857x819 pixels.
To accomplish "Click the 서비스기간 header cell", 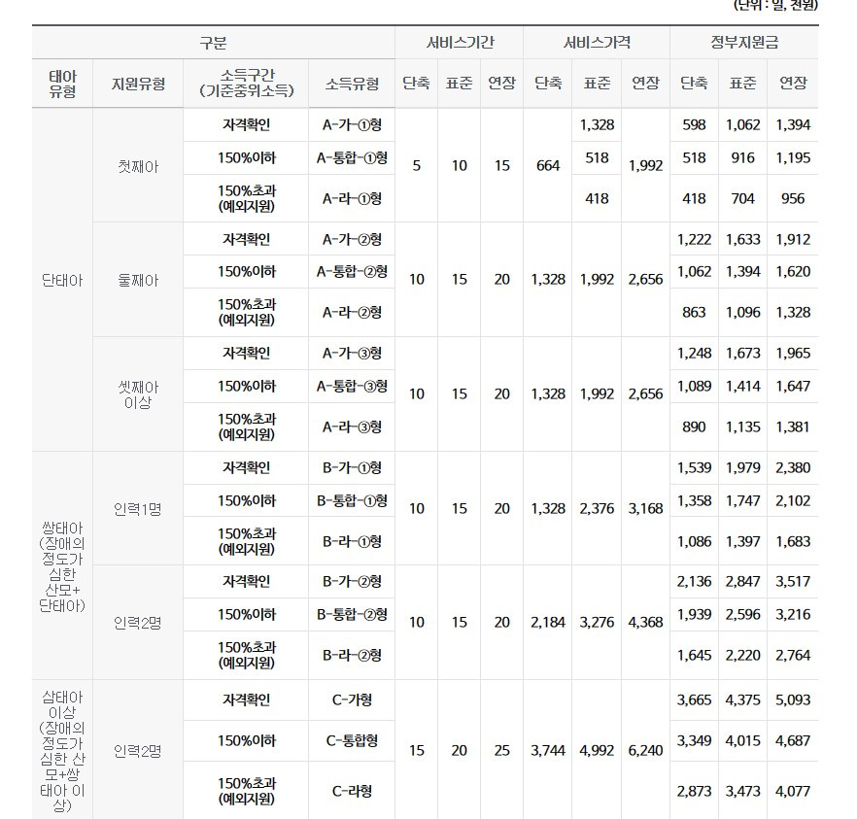I will pyautogui.click(x=460, y=43).
